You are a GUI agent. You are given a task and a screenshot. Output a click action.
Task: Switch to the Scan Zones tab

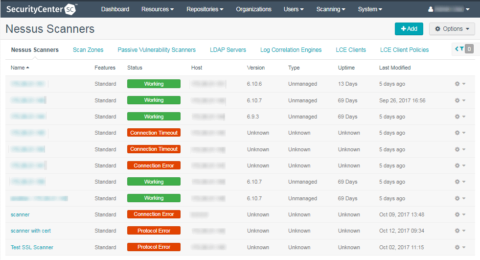pyautogui.click(x=88, y=50)
